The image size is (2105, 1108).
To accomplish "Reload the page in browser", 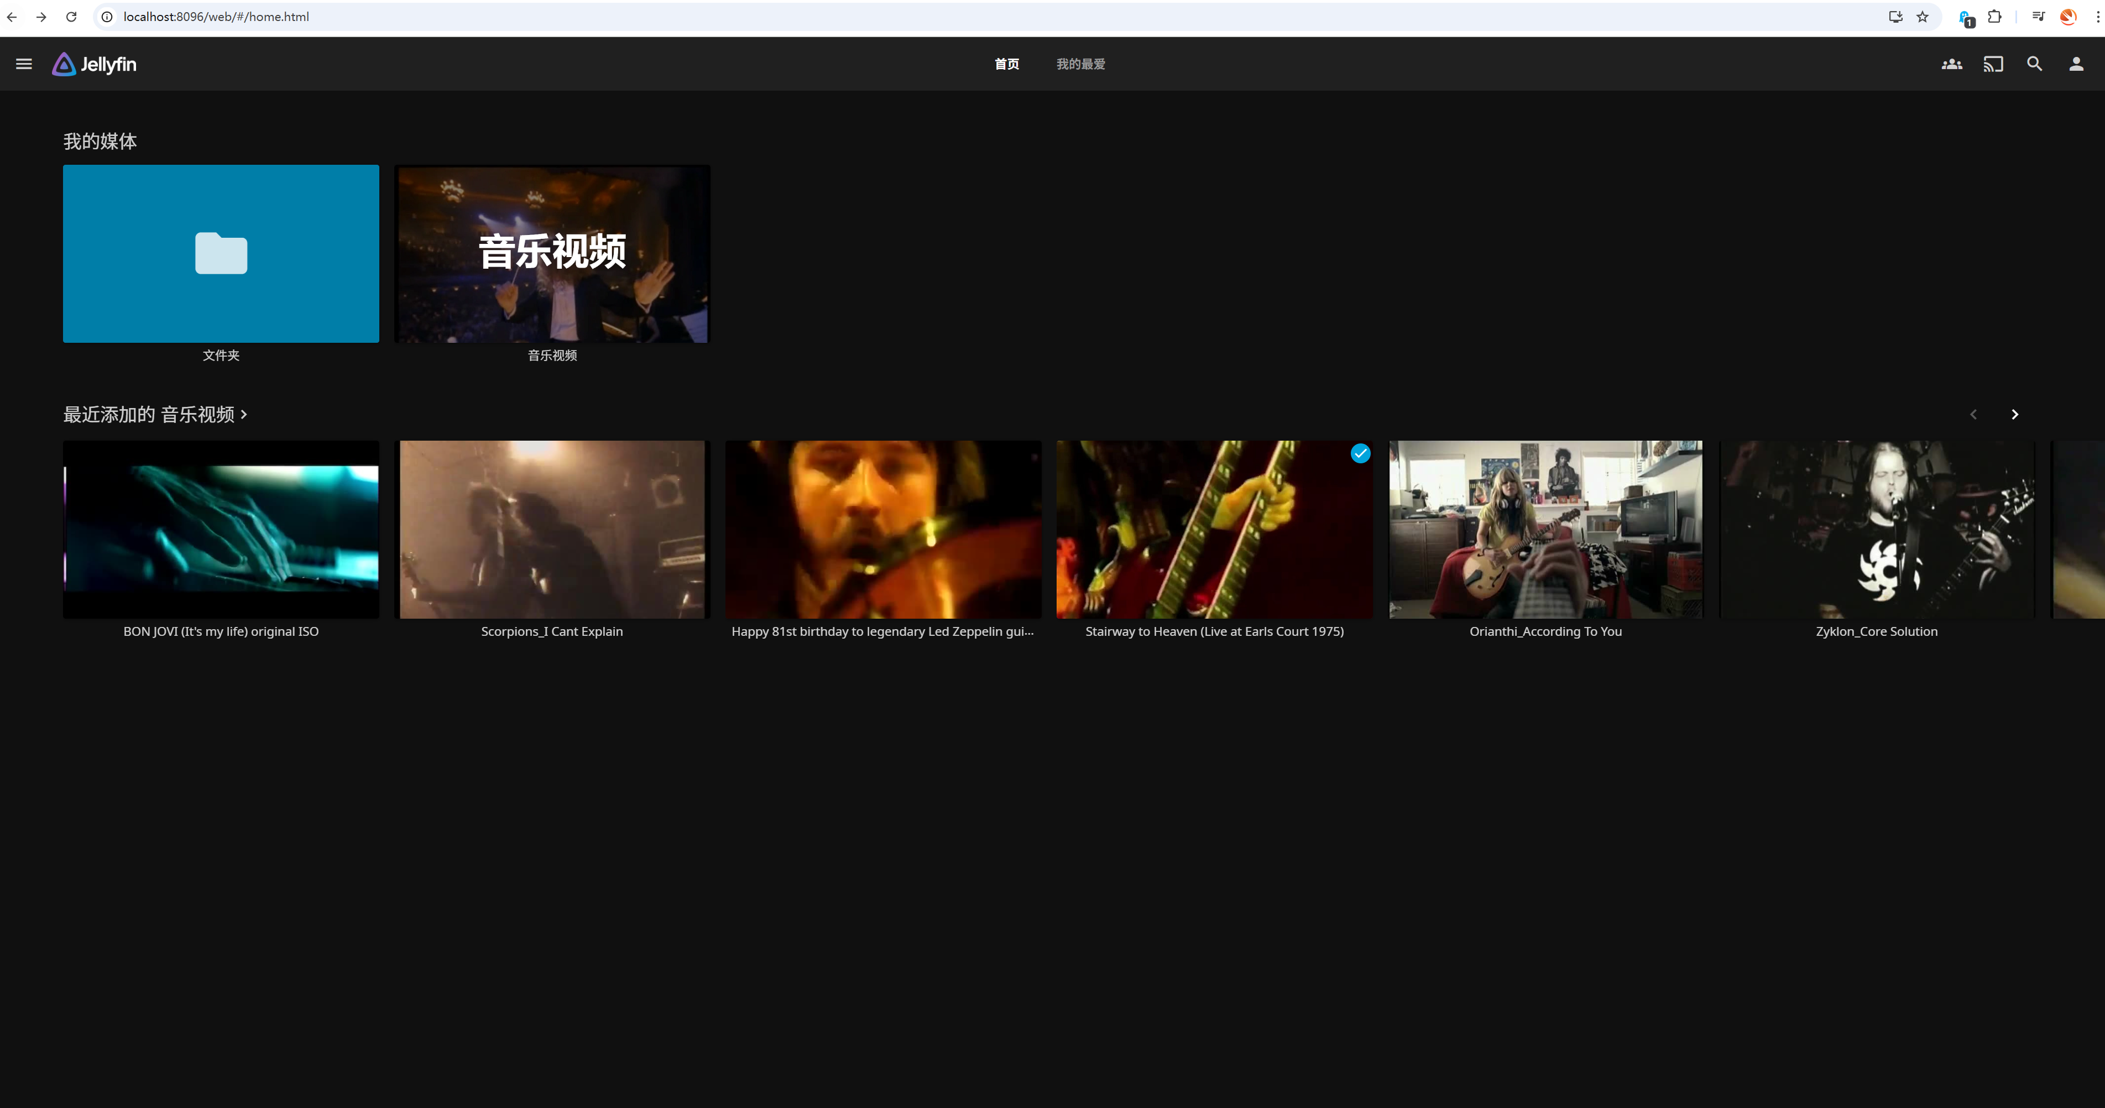I will [71, 17].
